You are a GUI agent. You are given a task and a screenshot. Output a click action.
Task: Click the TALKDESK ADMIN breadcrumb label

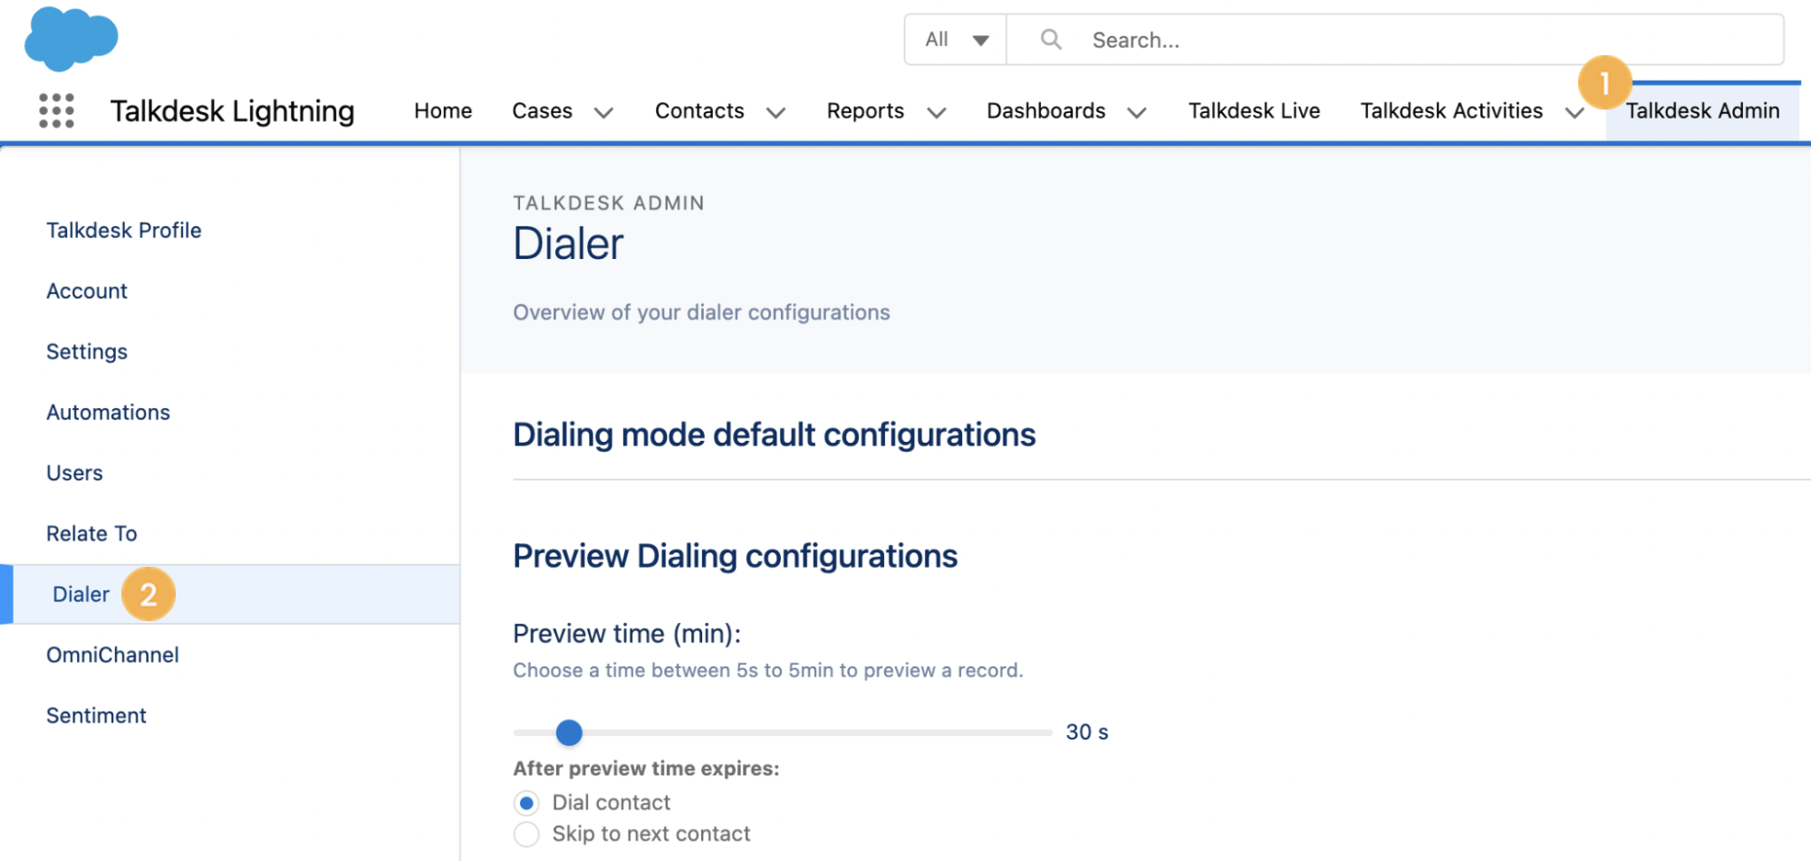[609, 203]
